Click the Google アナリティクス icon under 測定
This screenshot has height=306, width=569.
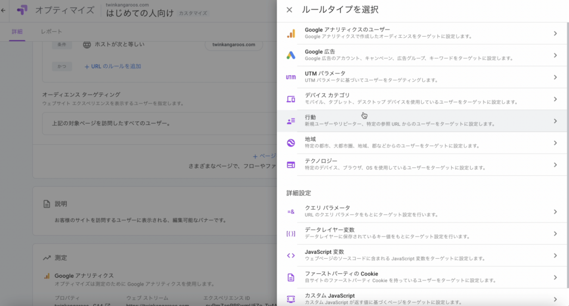tap(47, 276)
